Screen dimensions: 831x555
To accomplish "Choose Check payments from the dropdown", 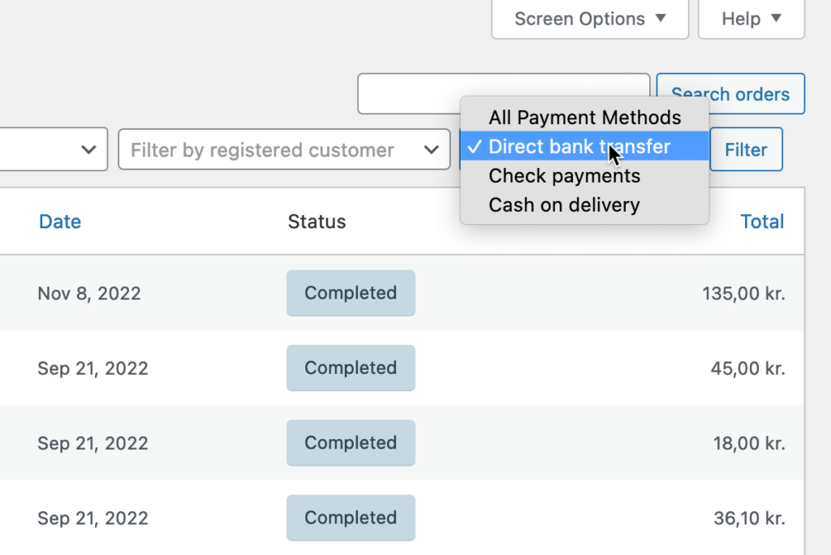I will 563,176.
